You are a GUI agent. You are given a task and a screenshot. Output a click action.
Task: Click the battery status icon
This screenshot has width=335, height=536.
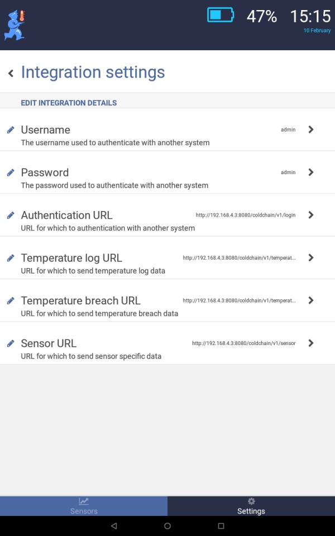tap(221, 15)
